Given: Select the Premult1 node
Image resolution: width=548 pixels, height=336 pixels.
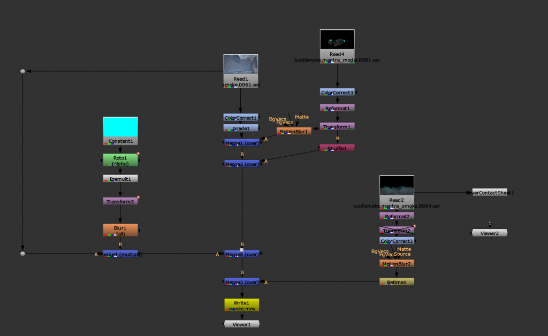Looking at the screenshot, I should coord(120,179).
